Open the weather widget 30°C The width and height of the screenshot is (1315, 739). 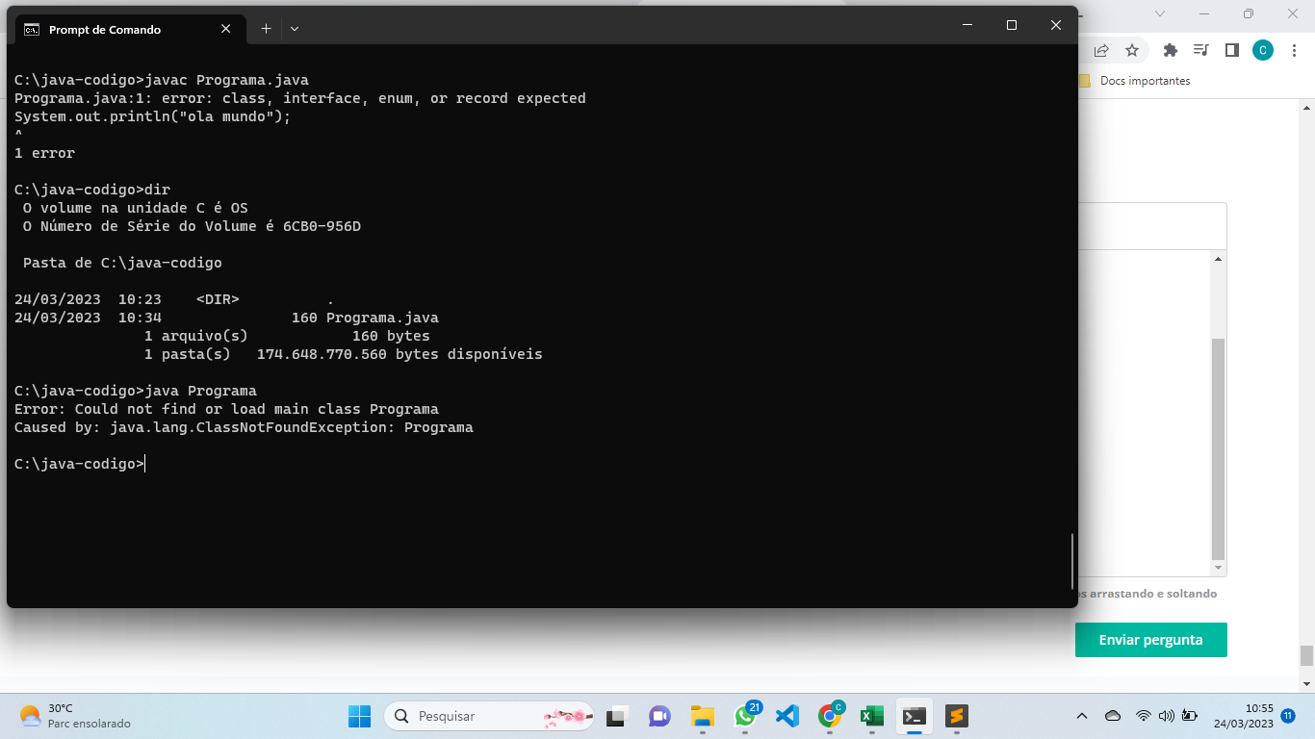click(75, 716)
